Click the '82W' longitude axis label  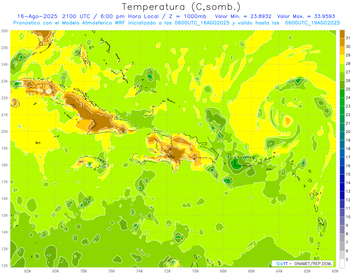pos(28,271)
